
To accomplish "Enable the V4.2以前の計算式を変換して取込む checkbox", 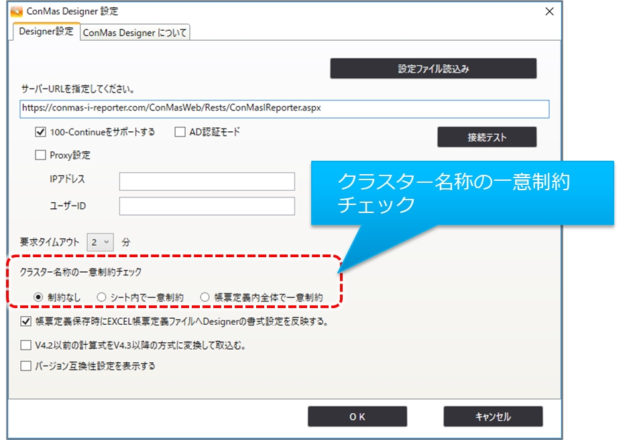I will click(25, 345).
